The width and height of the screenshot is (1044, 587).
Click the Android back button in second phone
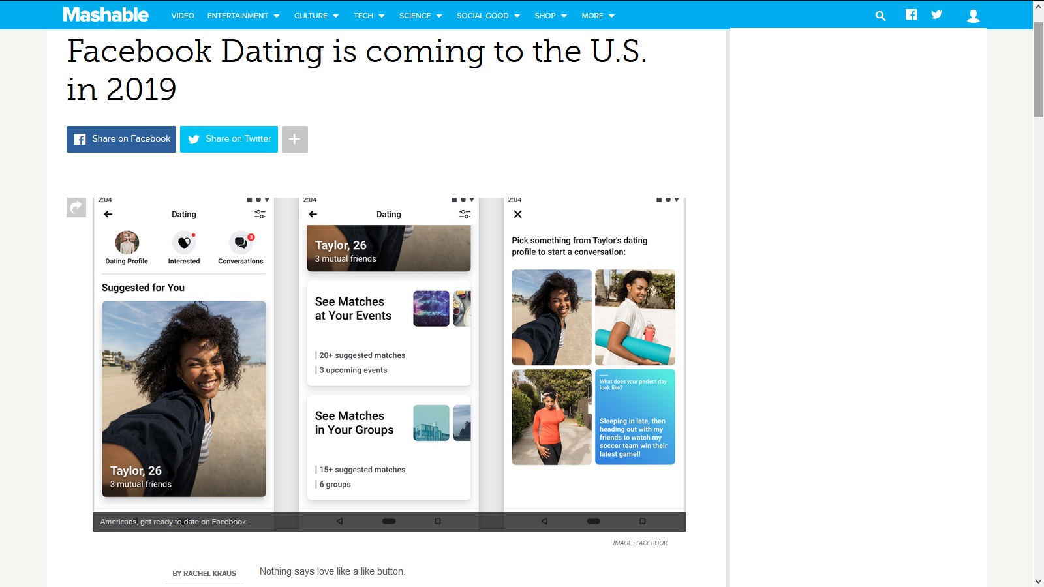click(x=339, y=521)
